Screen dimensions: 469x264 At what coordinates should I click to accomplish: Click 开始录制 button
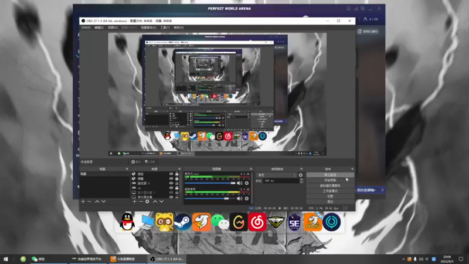click(330, 180)
